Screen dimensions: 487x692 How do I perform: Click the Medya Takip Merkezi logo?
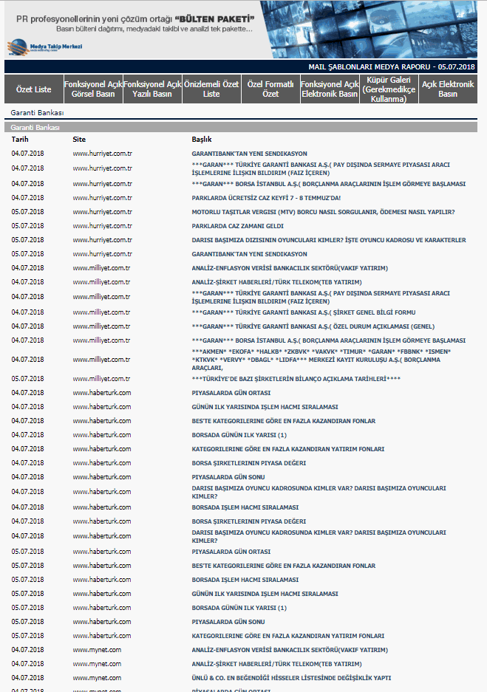point(44,47)
